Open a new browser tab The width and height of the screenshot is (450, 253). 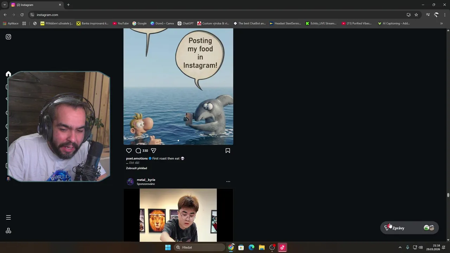click(x=68, y=5)
